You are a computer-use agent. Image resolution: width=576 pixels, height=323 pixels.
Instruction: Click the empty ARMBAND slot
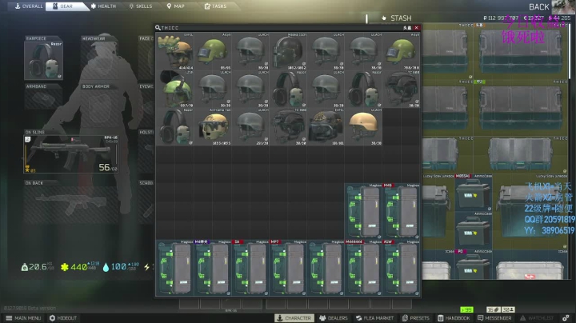(43, 99)
